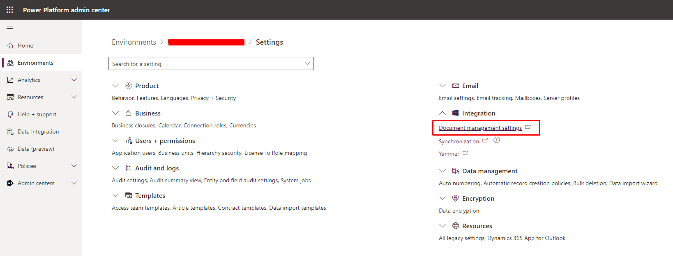Open Resources in the left navigation
The image size is (673, 256).
click(30, 97)
